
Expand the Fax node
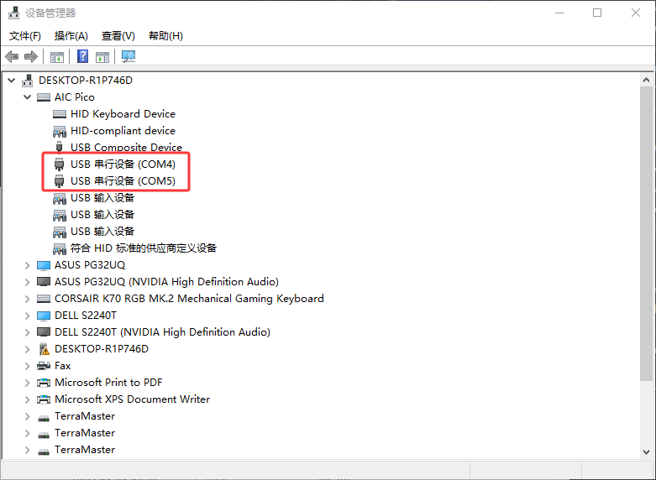pos(27,366)
